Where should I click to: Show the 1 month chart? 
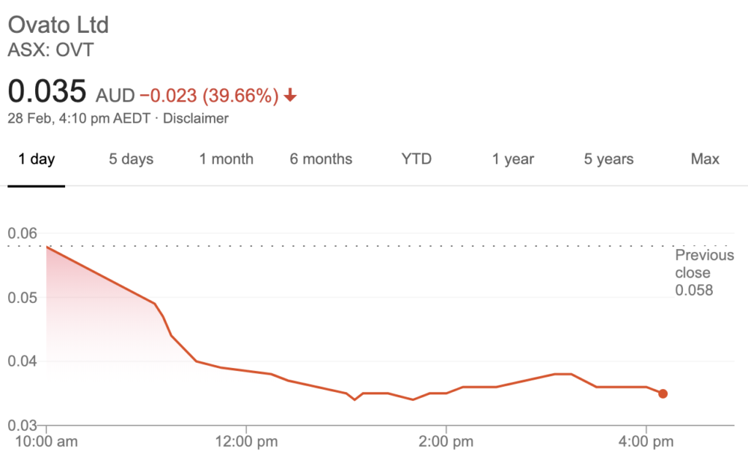(226, 159)
